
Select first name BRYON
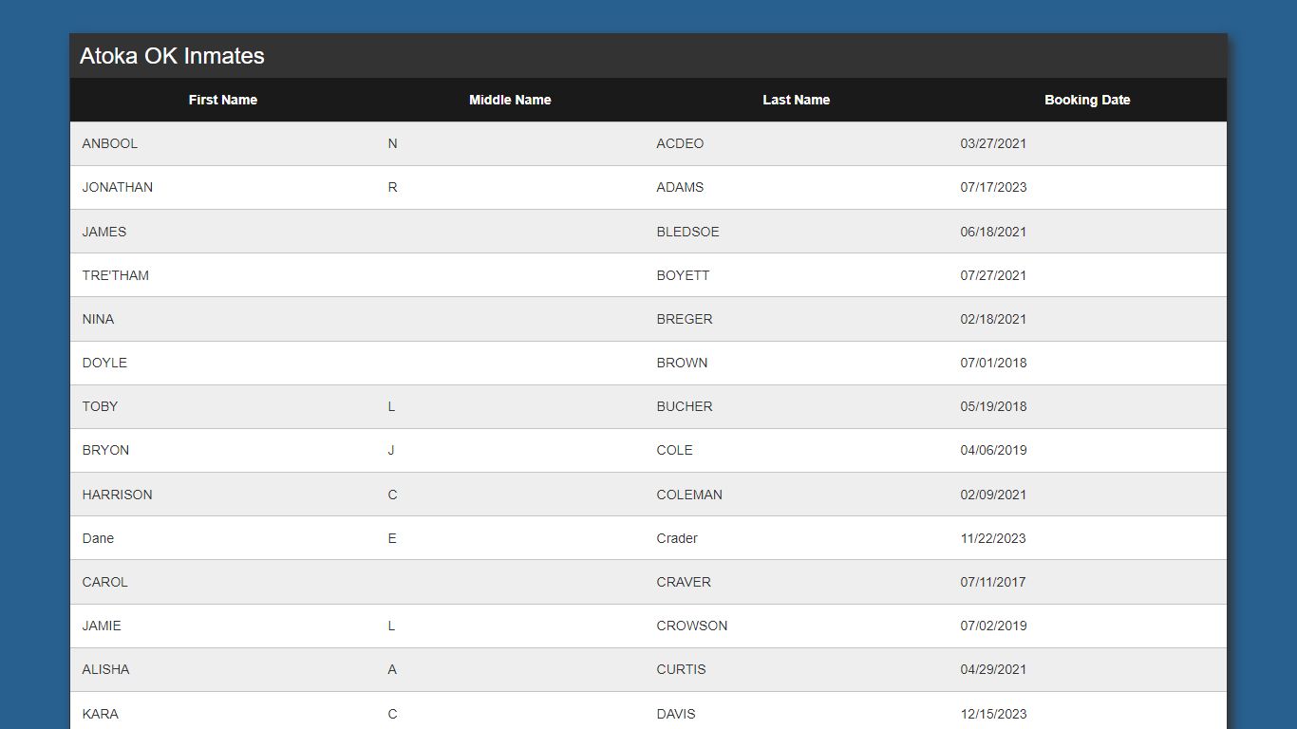tap(105, 450)
